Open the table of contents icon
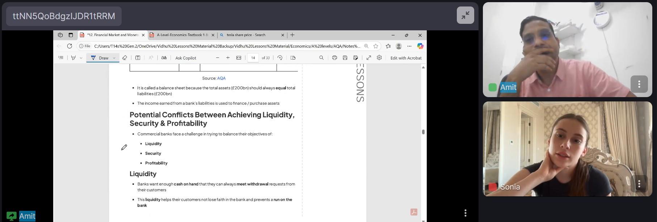 [61, 58]
